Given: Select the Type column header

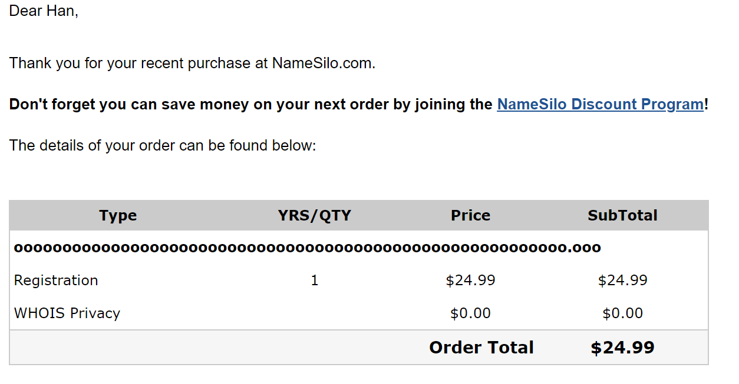Looking at the screenshot, I should point(118,215).
